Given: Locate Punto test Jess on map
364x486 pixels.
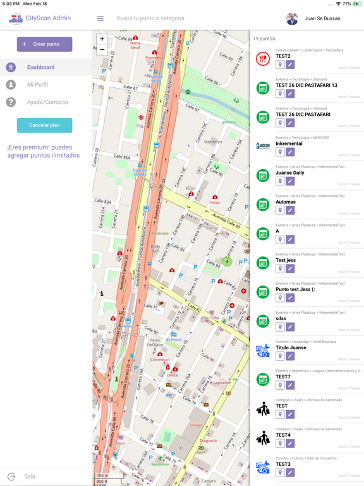Looking at the screenshot, I should click(280, 297).
